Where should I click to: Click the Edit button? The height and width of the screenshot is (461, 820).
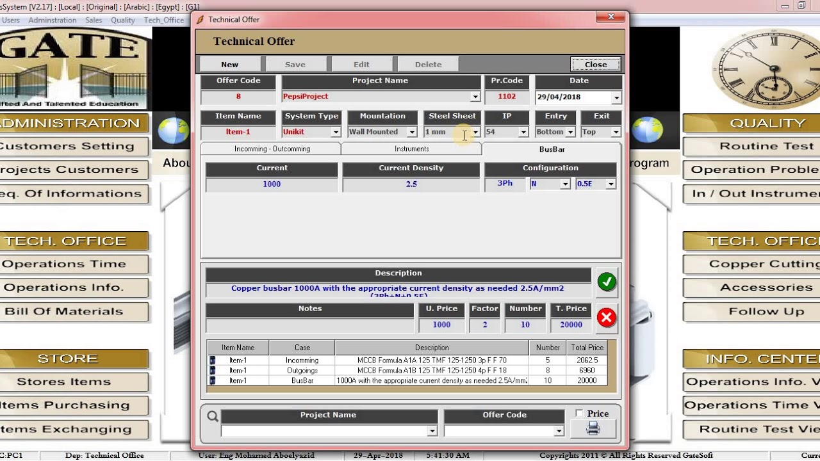pyautogui.click(x=361, y=64)
